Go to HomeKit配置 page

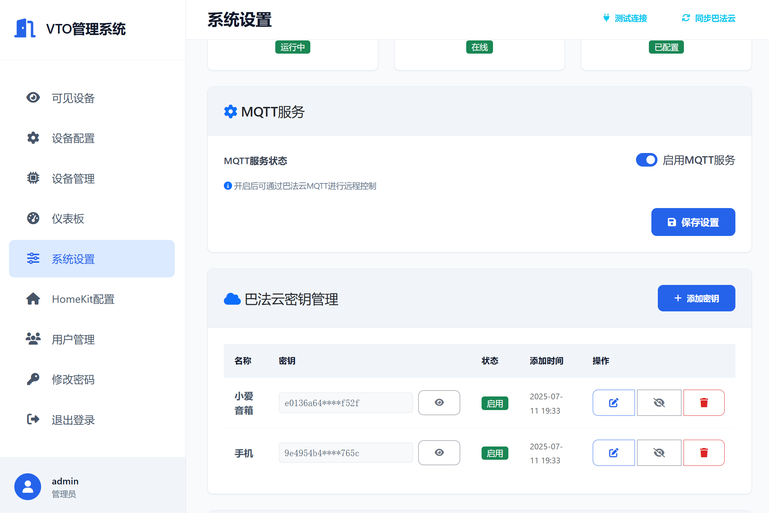coord(83,299)
